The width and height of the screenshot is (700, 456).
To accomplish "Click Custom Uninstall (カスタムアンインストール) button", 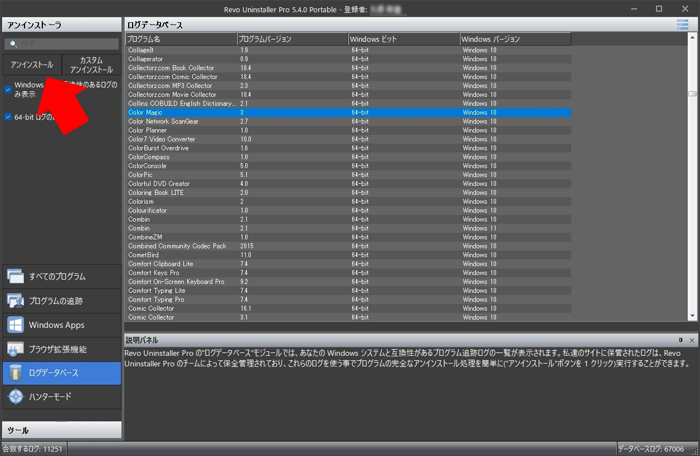I will tap(91, 65).
